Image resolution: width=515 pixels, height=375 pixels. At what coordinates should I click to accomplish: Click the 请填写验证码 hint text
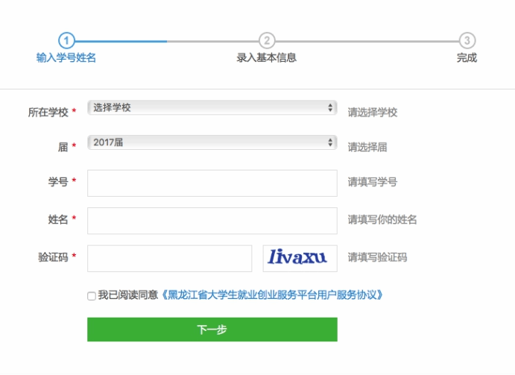[x=377, y=257]
